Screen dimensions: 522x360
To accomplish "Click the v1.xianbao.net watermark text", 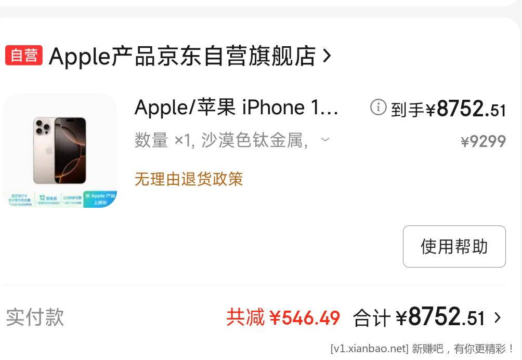I will coord(369,349).
